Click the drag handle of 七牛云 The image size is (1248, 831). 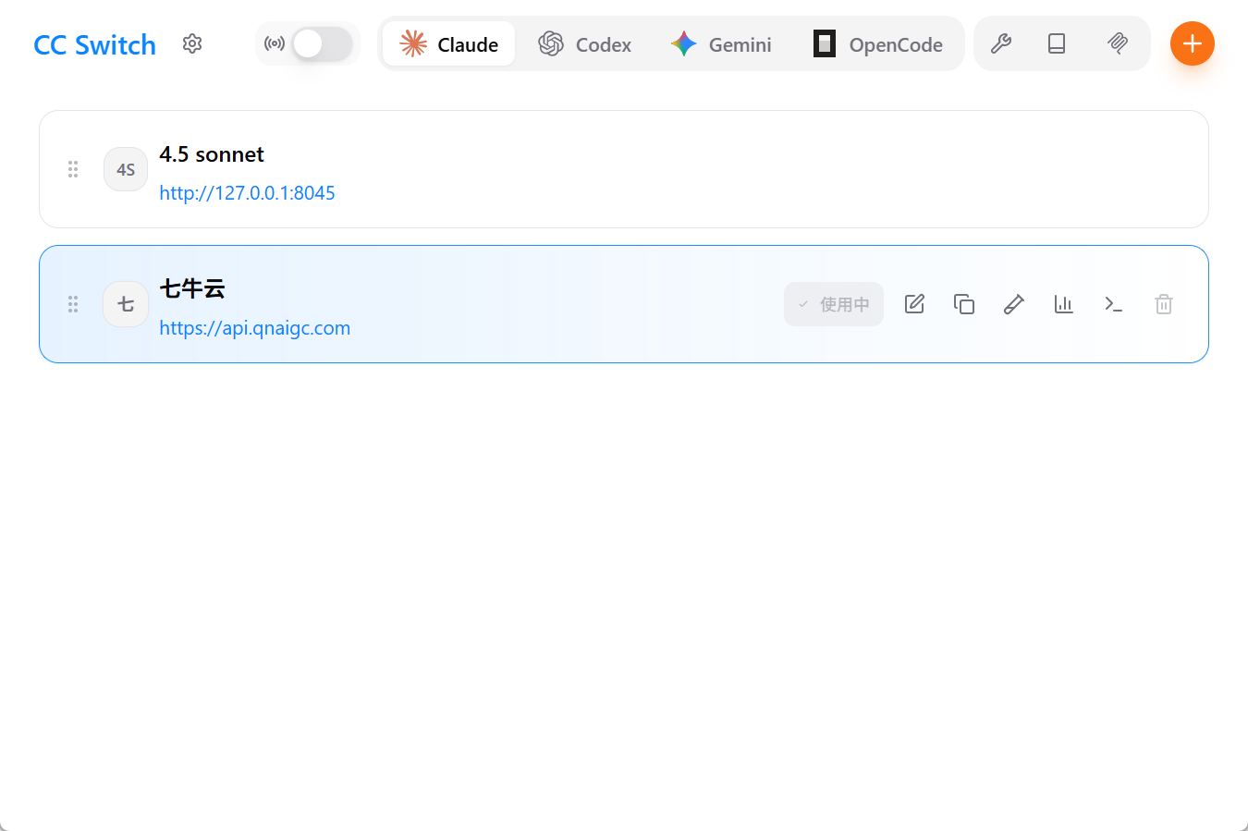(x=73, y=304)
